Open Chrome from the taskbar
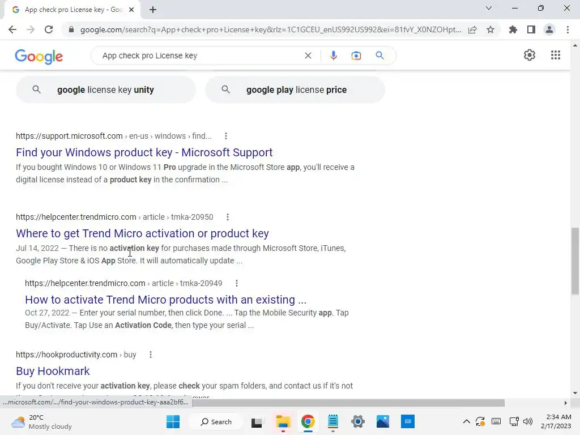Image resolution: width=580 pixels, height=435 pixels. [308, 421]
